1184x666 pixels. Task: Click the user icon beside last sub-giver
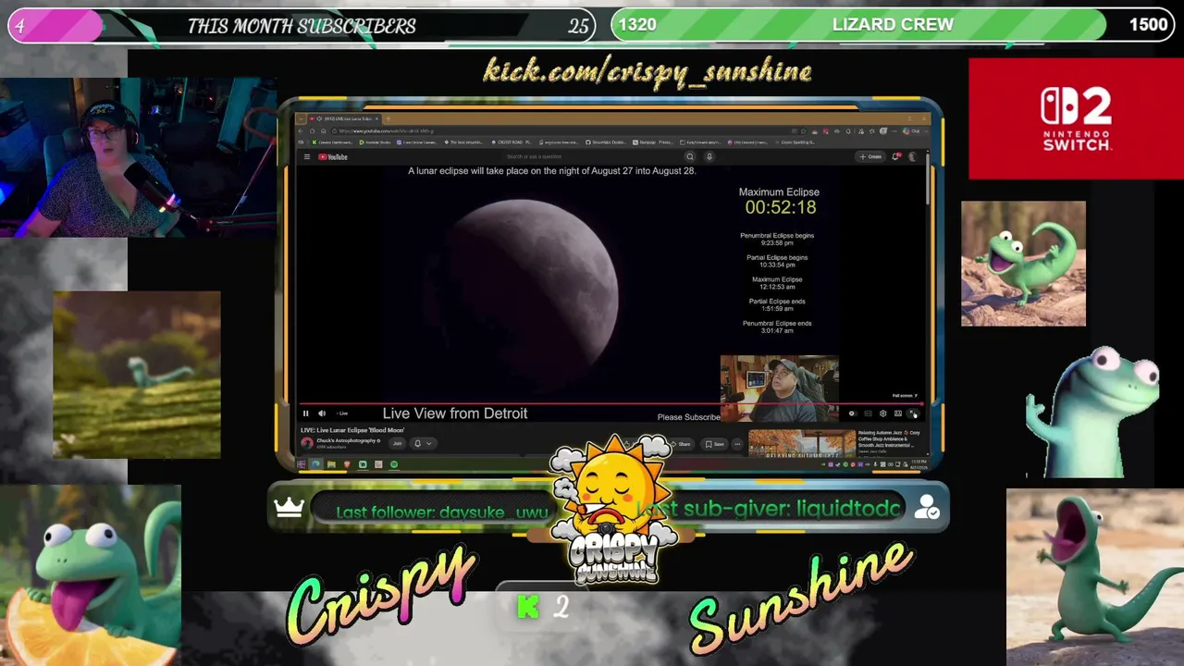926,507
